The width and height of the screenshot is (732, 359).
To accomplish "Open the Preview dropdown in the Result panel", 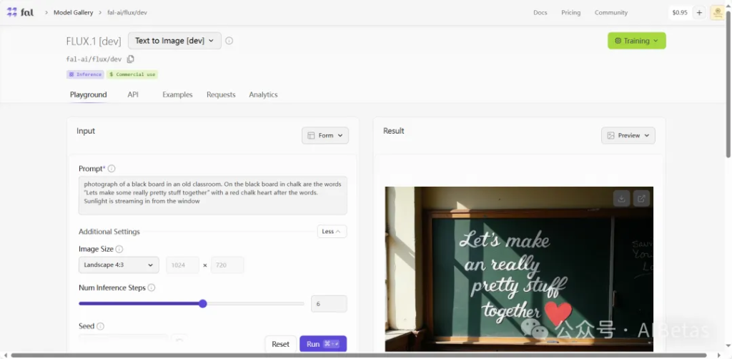I will [x=628, y=135].
